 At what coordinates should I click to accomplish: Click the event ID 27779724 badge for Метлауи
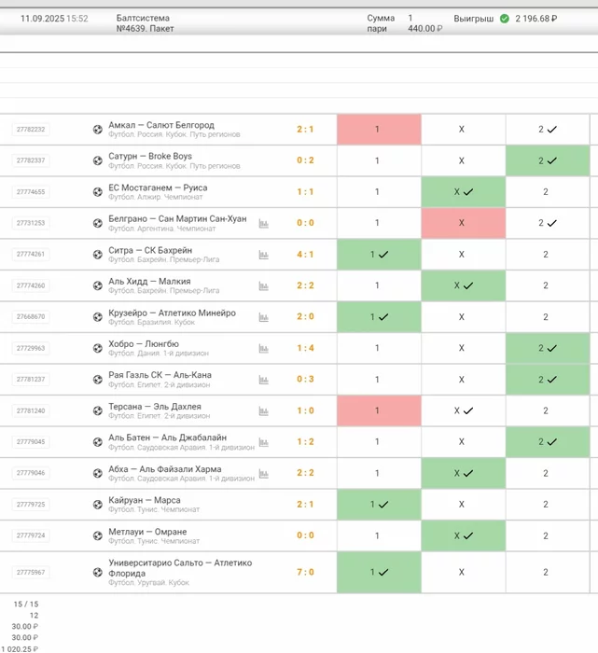(30, 535)
